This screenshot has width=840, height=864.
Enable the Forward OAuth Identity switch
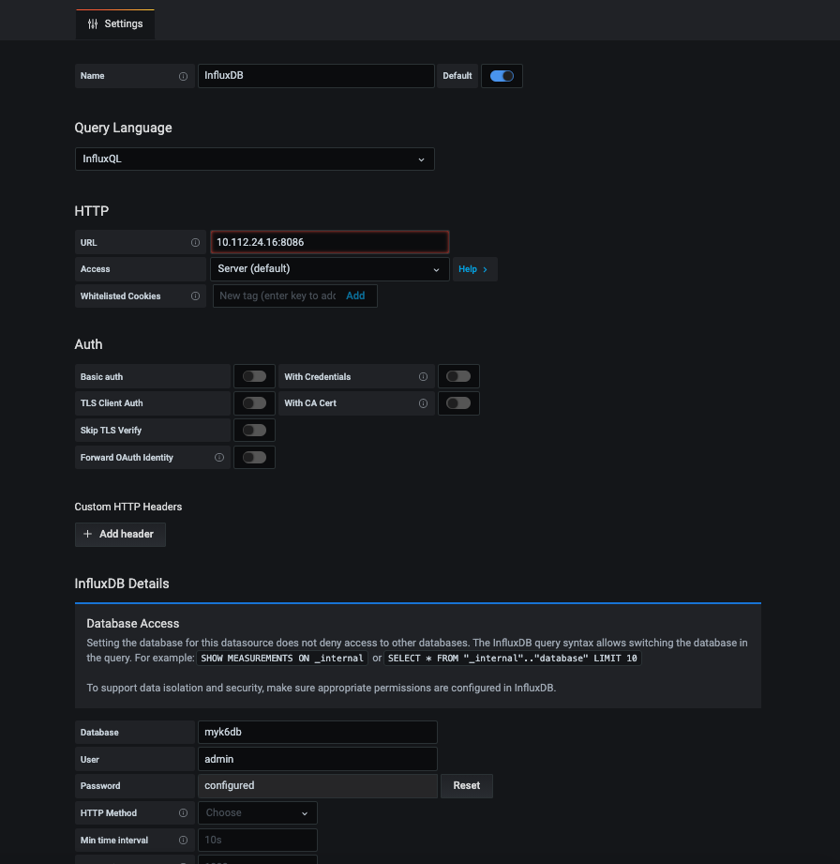pos(254,458)
